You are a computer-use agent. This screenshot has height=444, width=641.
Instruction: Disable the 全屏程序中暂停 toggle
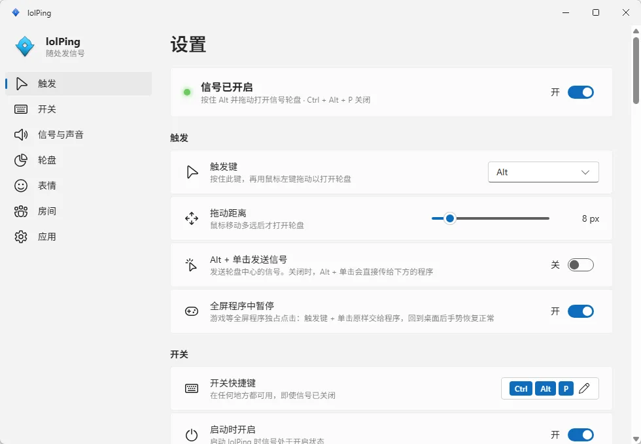point(581,311)
